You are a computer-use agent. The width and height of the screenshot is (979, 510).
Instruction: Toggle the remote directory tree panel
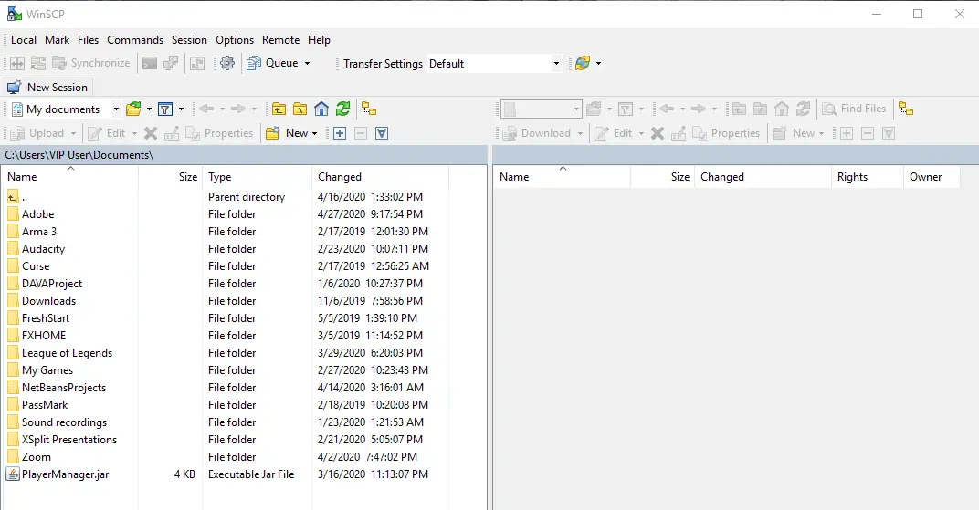pos(905,109)
